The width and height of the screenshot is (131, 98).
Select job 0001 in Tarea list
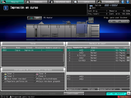32,50
